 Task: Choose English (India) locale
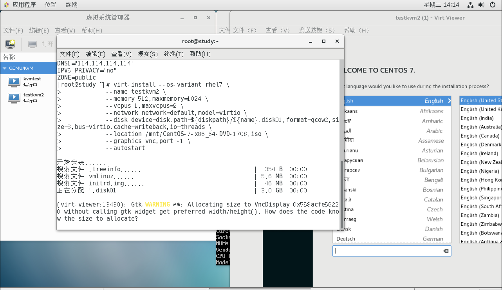click(x=480, y=118)
